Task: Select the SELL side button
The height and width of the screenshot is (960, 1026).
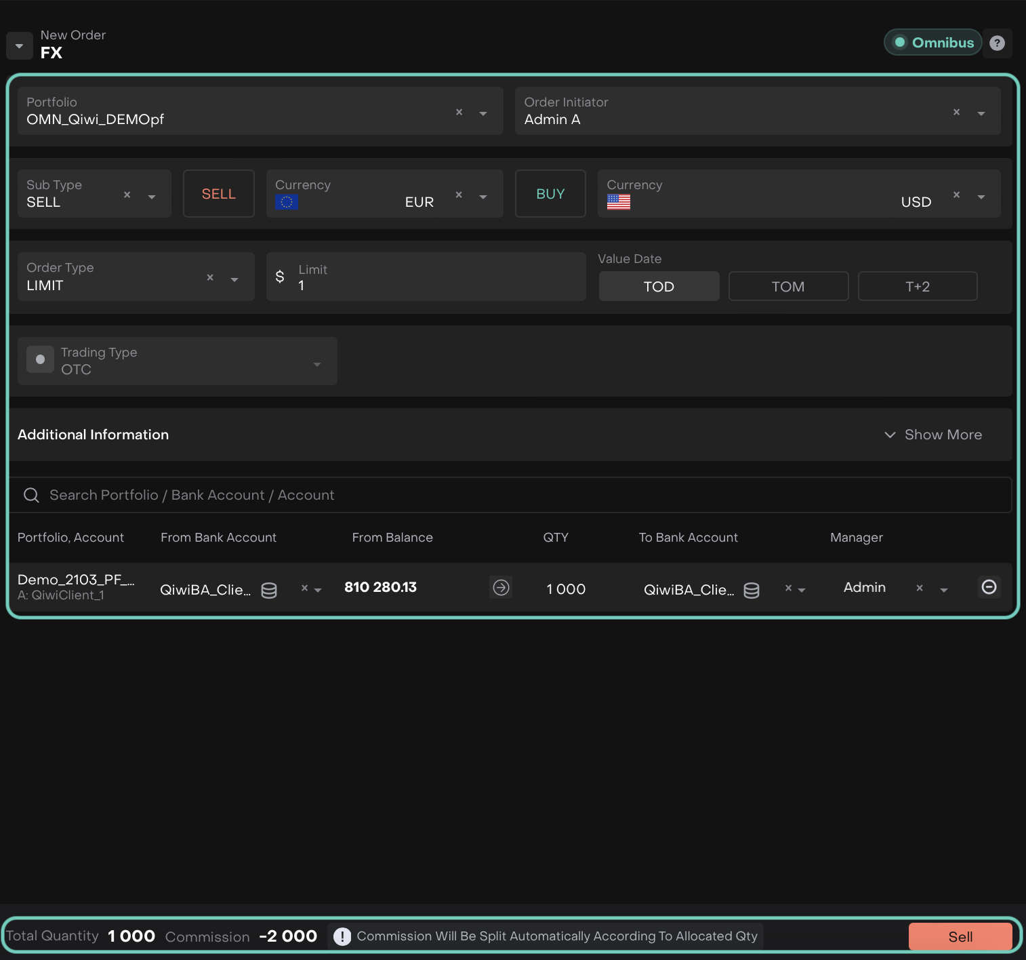Action: click(218, 194)
